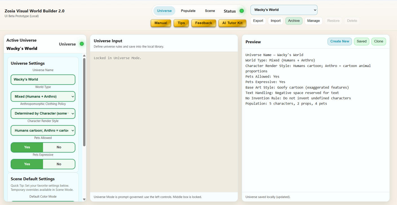Clone the current universe
This screenshot has height=205, width=397.
pyautogui.click(x=378, y=41)
